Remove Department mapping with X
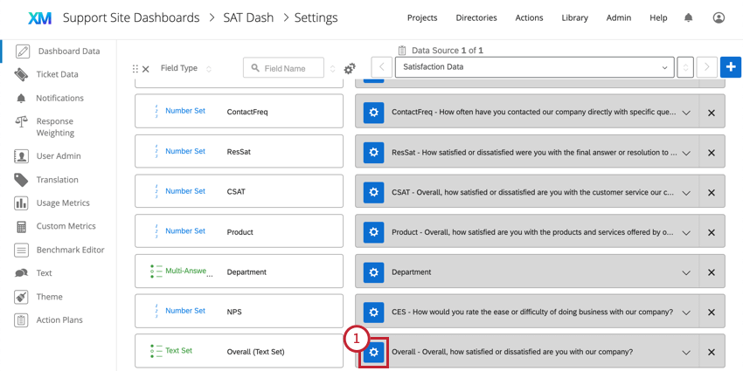This screenshot has height=371, width=743. tap(712, 272)
